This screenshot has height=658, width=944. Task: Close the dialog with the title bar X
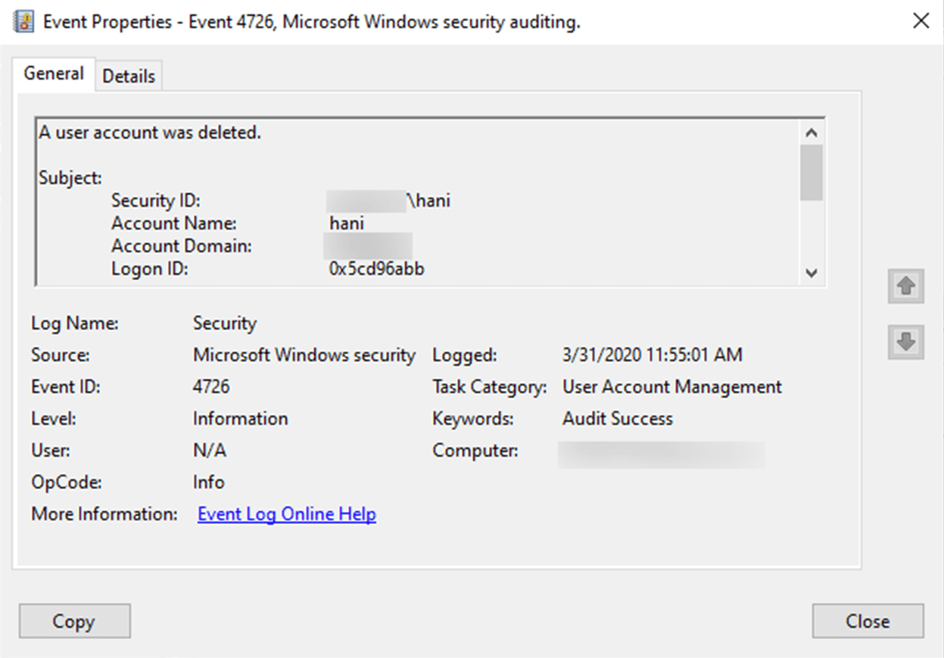[921, 21]
